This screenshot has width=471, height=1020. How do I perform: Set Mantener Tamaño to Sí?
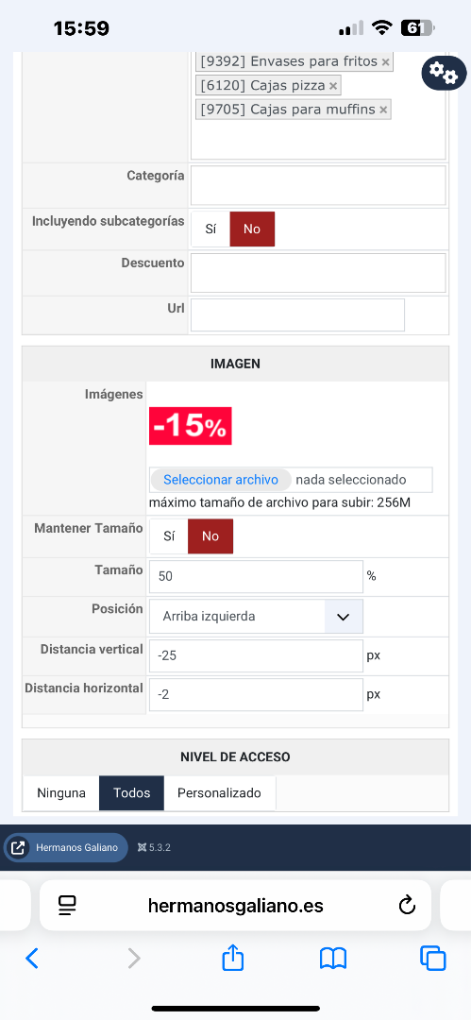click(169, 536)
